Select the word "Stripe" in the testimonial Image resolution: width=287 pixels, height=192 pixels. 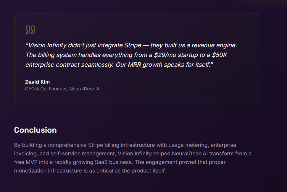132,45
